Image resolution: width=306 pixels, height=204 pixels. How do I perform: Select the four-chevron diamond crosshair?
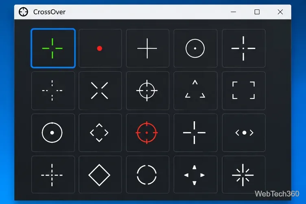point(100,133)
